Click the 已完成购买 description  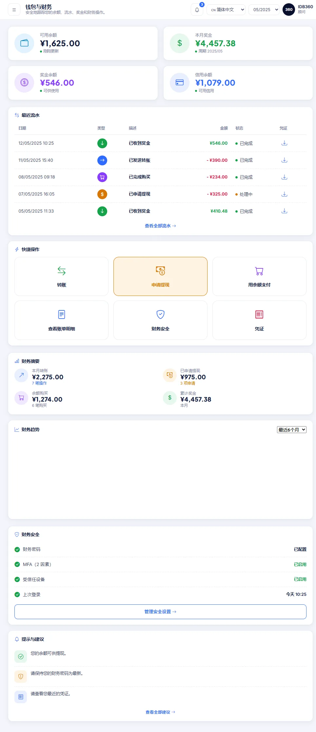pos(140,177)
